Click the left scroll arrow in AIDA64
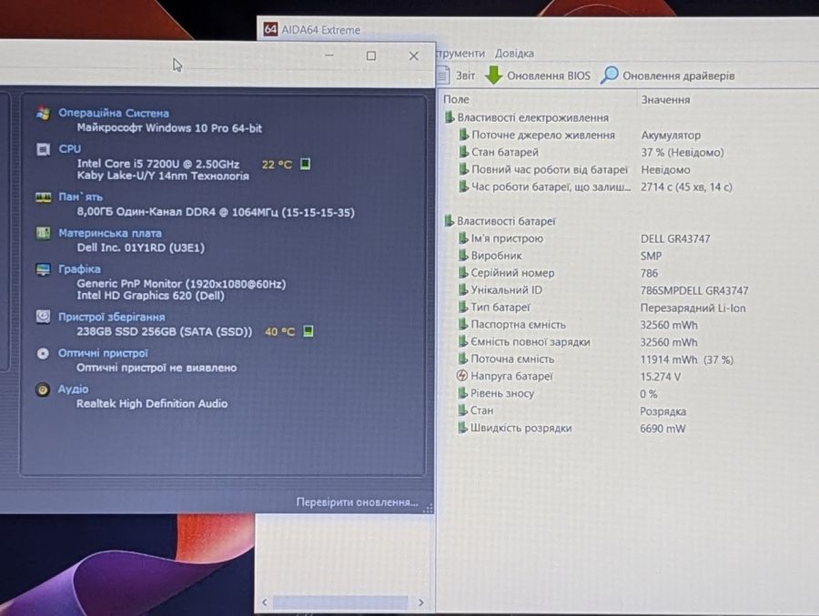Image resolution: width=819 pixels, height=616 pixels. (265, 602)
